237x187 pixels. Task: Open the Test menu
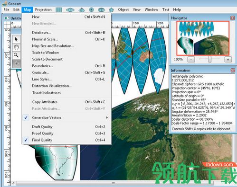pyautogui.click(x=166, y=9)
